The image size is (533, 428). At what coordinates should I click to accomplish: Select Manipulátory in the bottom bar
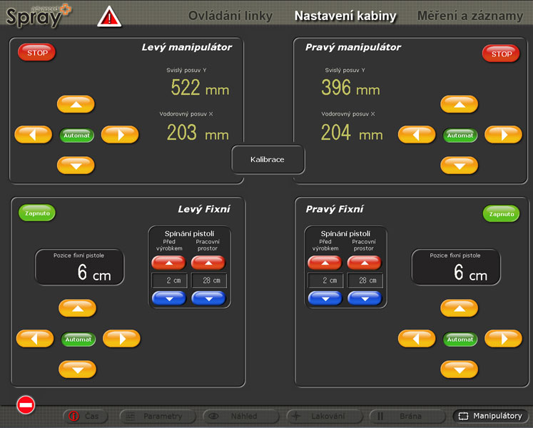pyautogui.click(x=490, y=416)
